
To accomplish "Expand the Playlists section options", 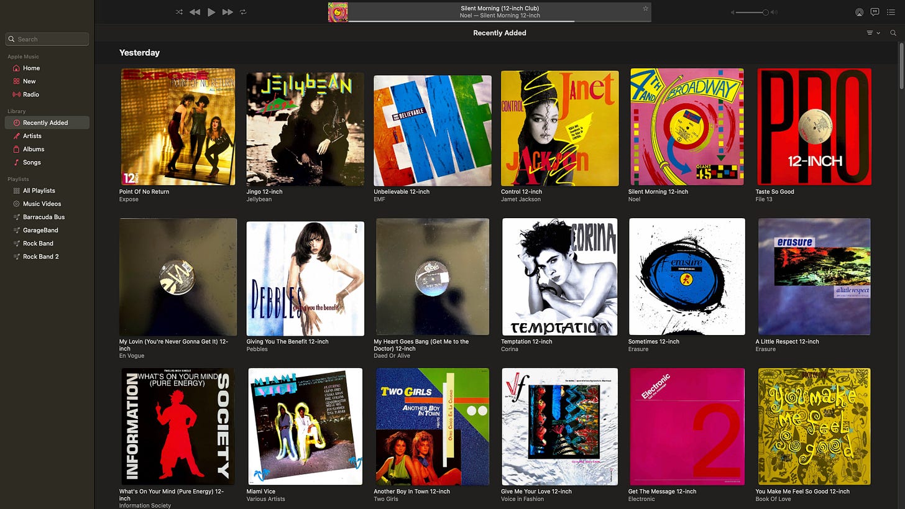I will [x=18, y=178].
